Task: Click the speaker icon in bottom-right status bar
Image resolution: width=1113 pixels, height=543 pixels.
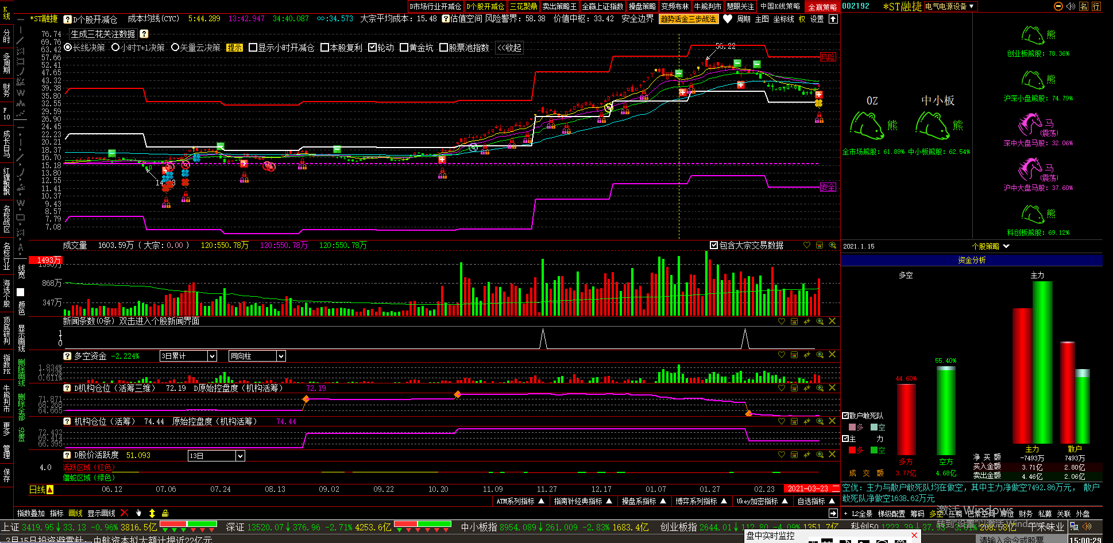Action: (1086, 526)
